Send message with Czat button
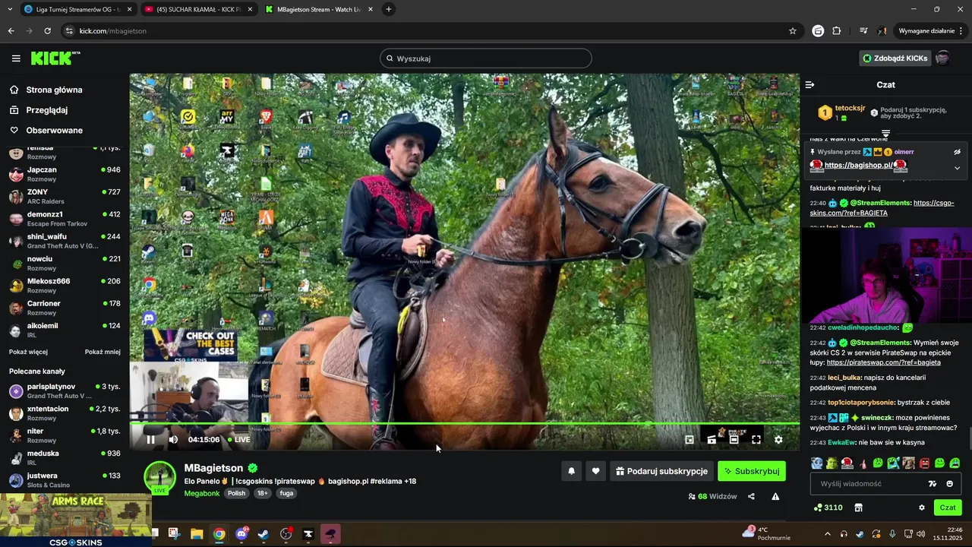This screenshot has height=547, width=972. (x=948, y=507)
